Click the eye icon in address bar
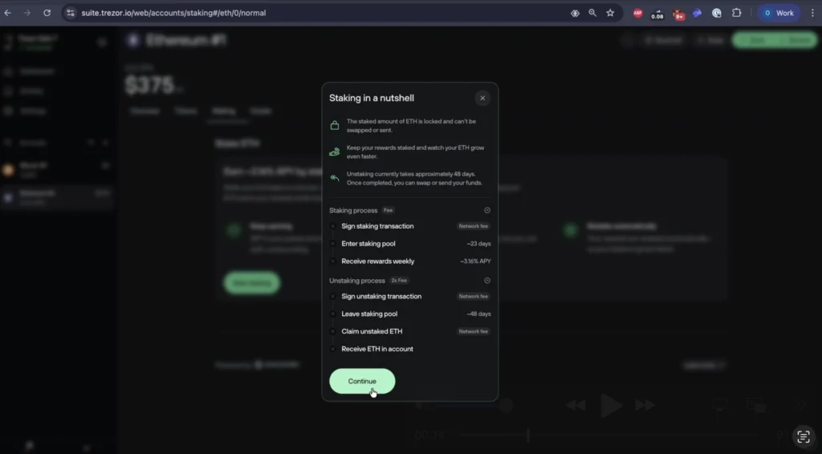This screenshot has width=822, height=454. click(575, 13)
